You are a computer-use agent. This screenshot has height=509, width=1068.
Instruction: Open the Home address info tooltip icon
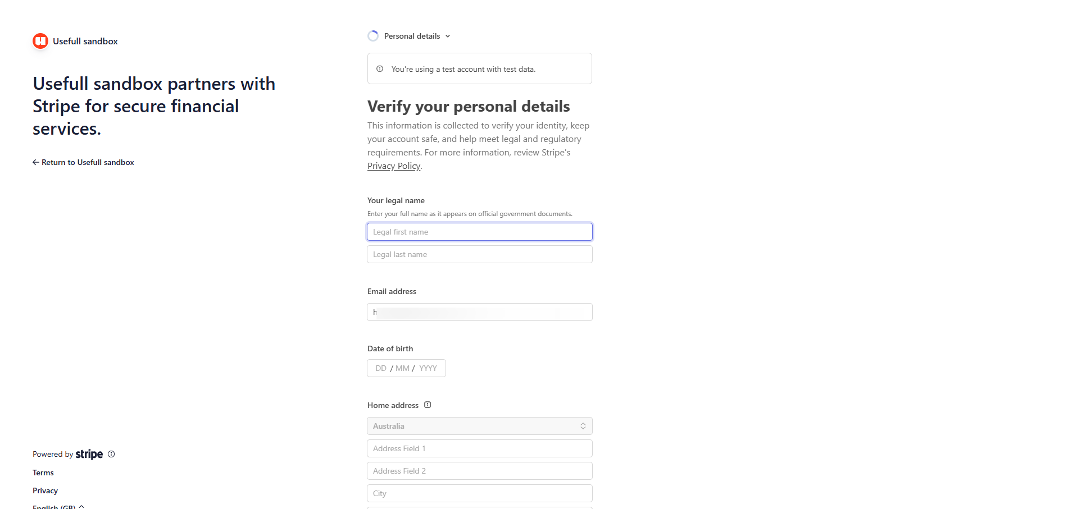coord(428,405)
